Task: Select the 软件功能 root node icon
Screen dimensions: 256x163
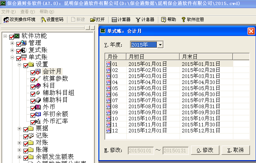Action: 17,36
